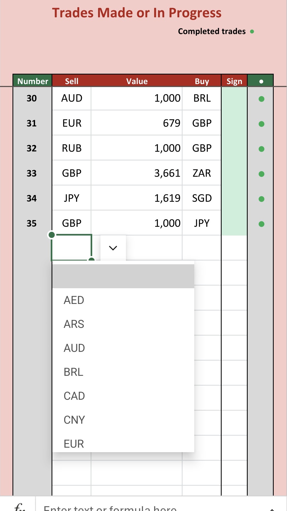Tap the formula text entry field
This screenshot has height=511, width=287.
(x=149, y=507)
